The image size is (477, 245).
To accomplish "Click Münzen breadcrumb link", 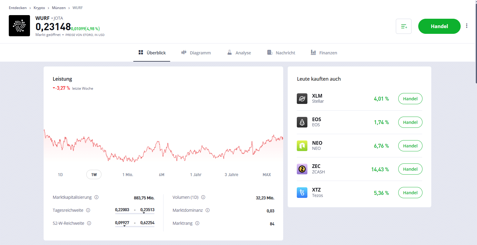I will pyautogui.click(x=59, y=8).
